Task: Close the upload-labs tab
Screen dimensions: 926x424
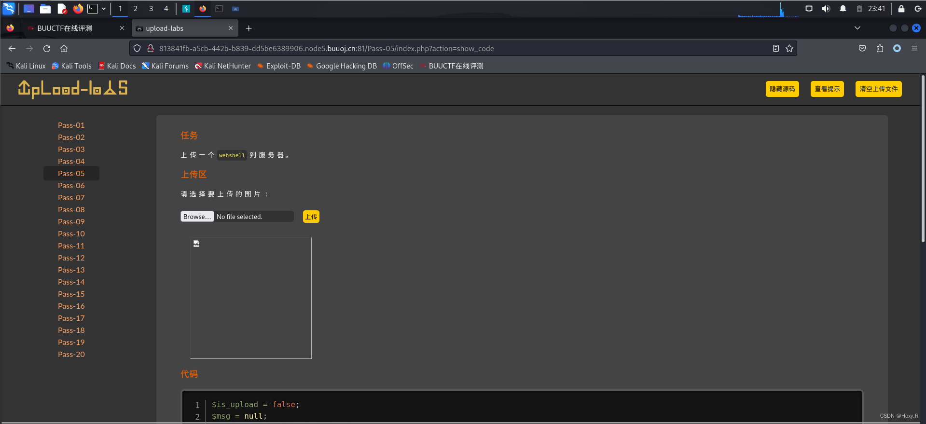Action: 231,28
